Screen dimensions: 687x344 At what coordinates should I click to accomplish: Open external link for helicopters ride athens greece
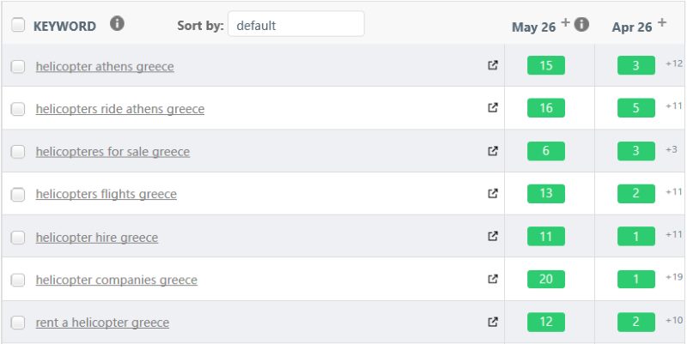(x=493, y=107)
